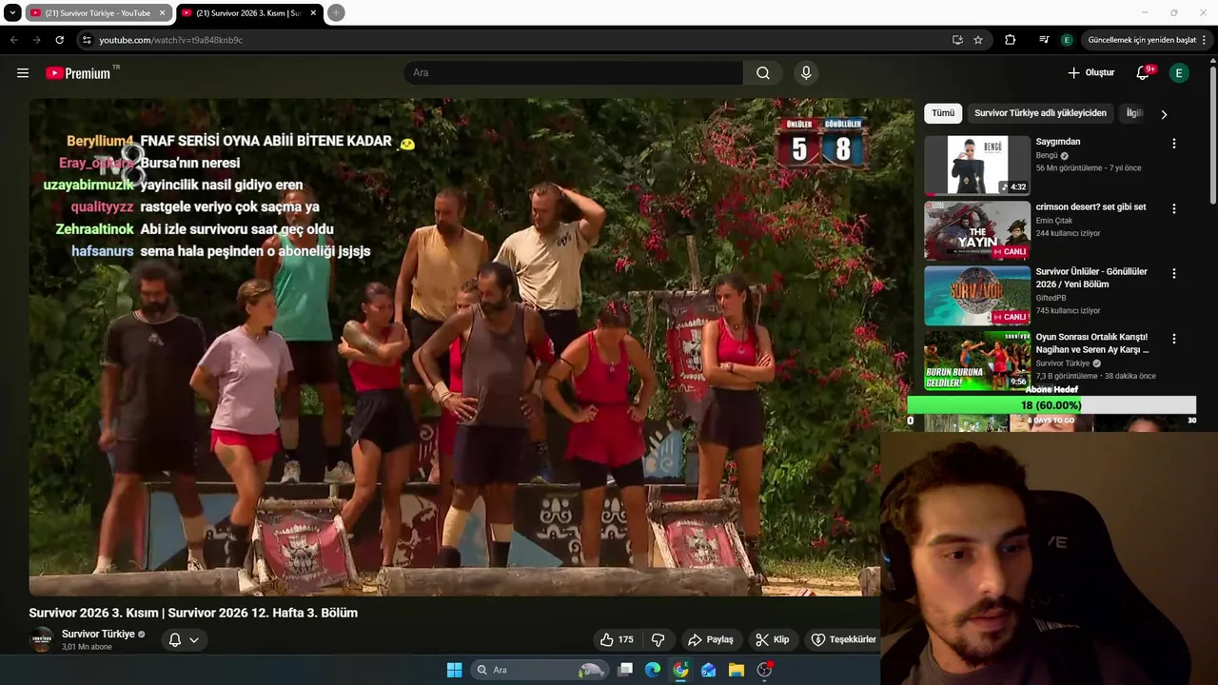
Task: Click 'Güncellemek için yeniden başlat' button
Action: coord(1142,40)
